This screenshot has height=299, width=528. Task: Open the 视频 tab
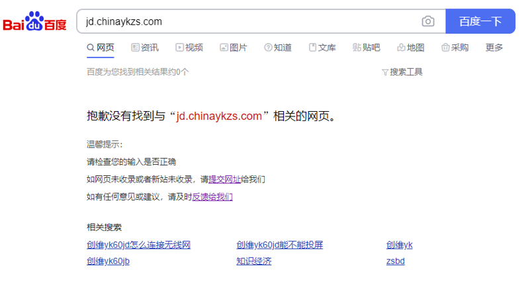click(x=189, y=48)
